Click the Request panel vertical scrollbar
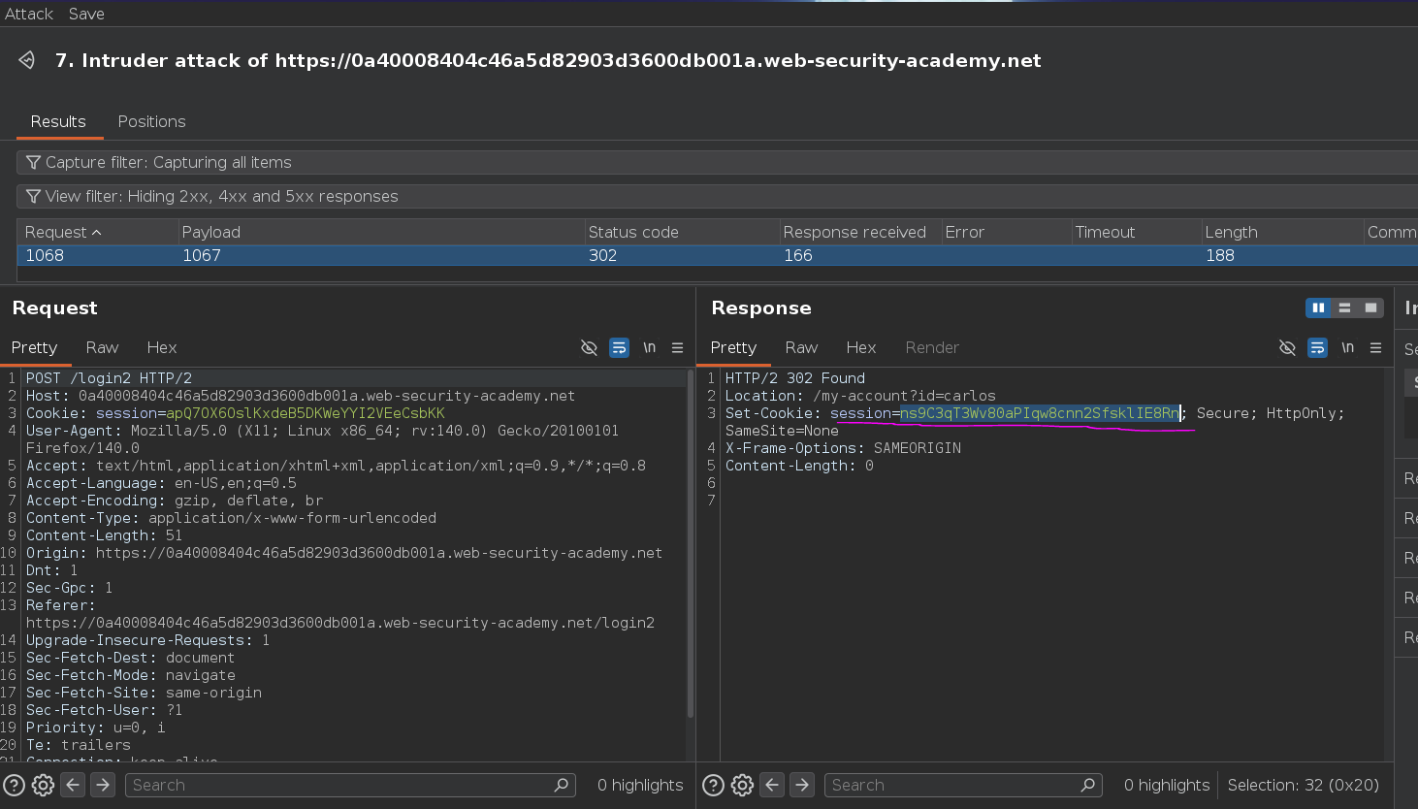 [x=691, y=543]
